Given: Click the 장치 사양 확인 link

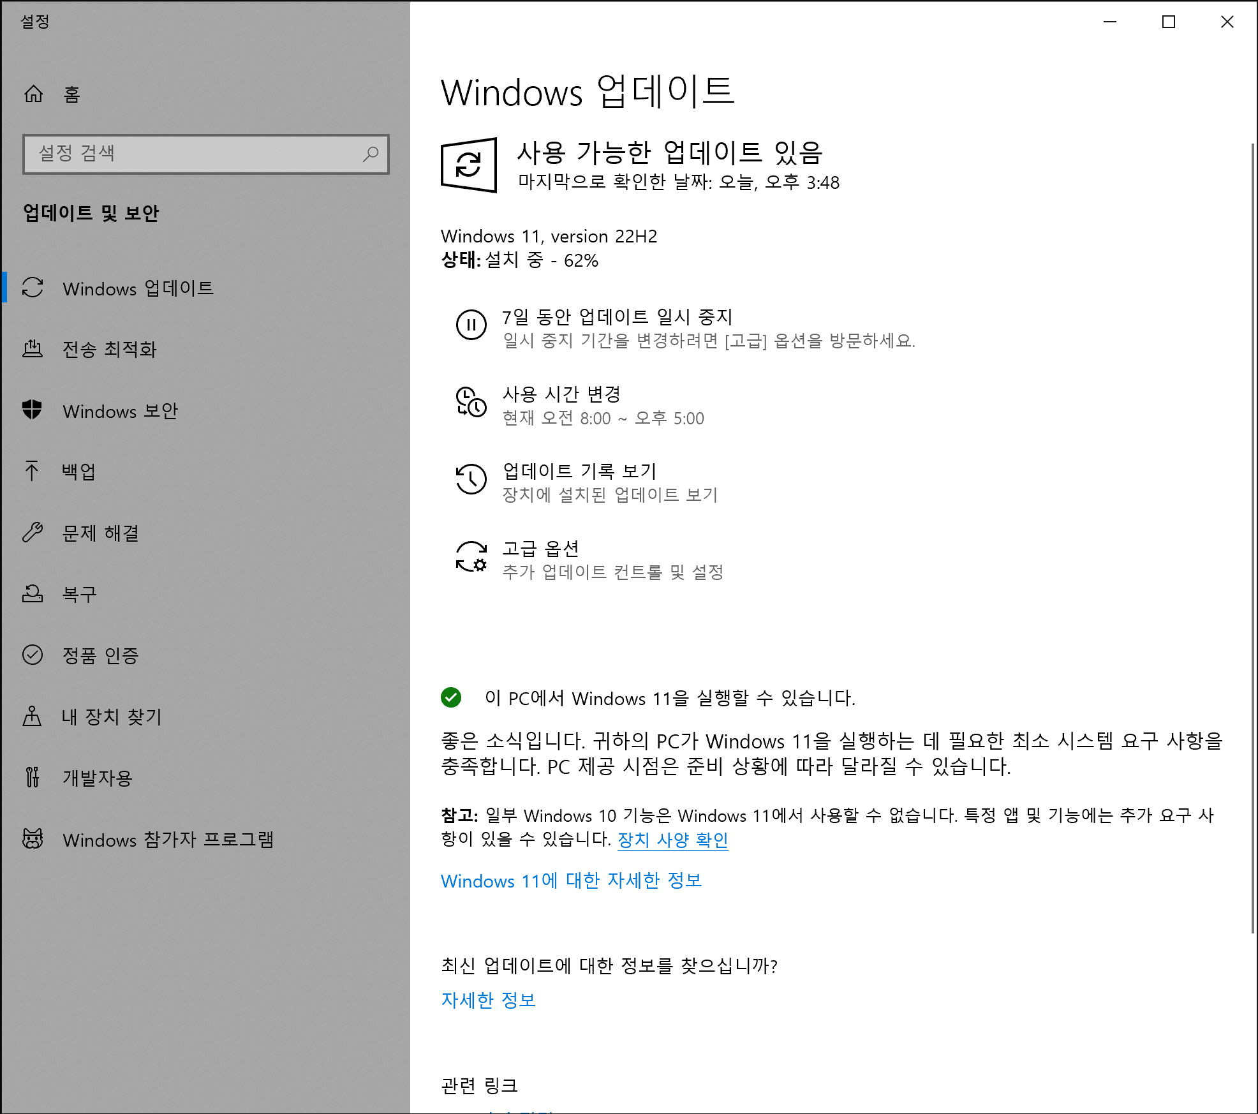Looking at the screenshot, I should 672,840.
